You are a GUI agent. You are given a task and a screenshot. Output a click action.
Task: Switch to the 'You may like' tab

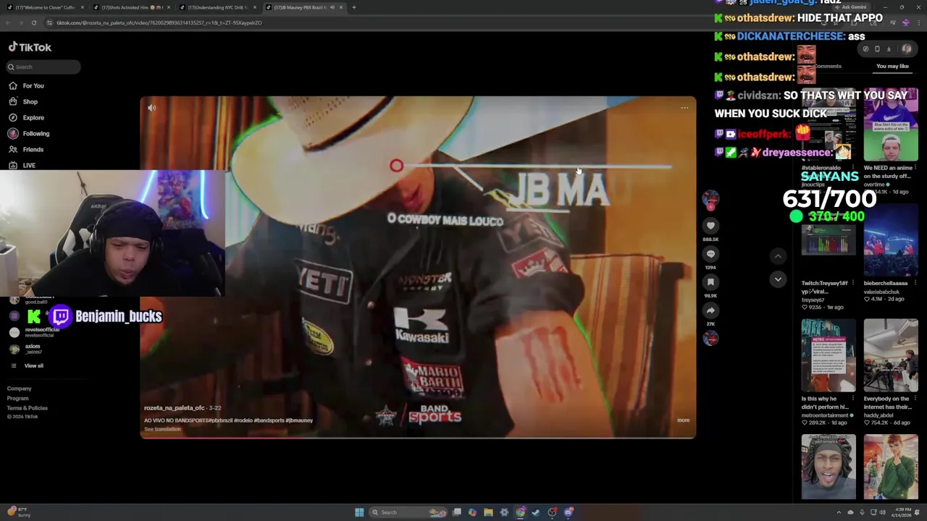[892, 66]
